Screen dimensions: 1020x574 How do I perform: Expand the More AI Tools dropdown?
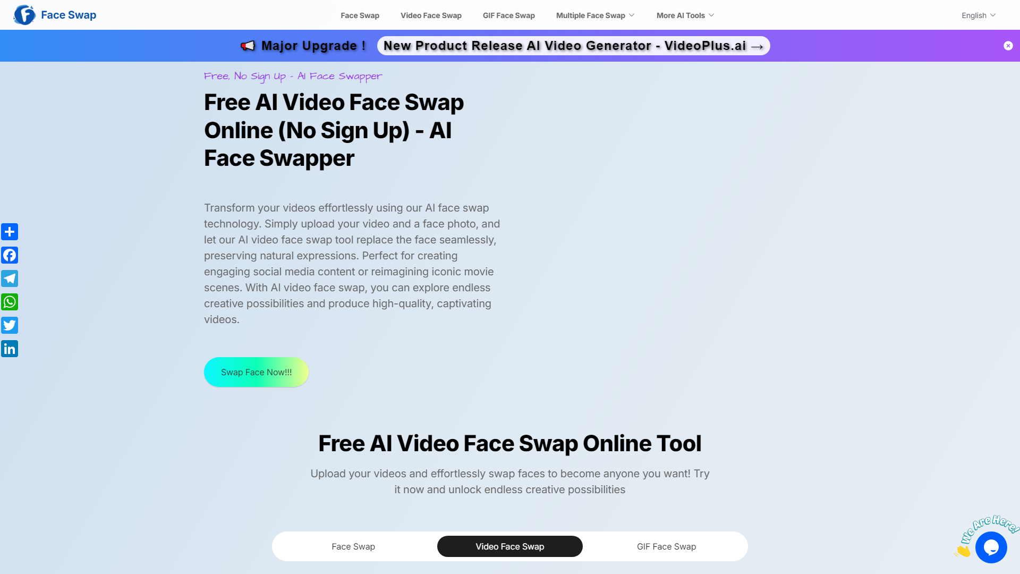point(684,15)
